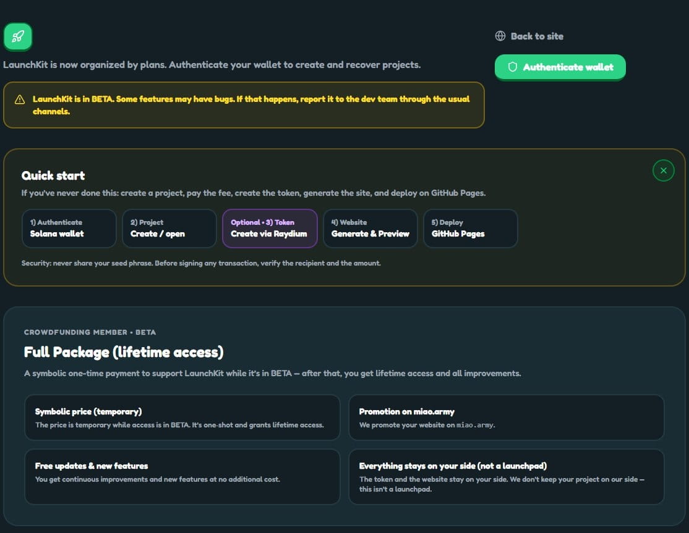Image resolution: width=689 pixels, height=533 pixels.
Task: Click the Free updates & new features card
Action: pyautogui.click(x=182, y=476)
